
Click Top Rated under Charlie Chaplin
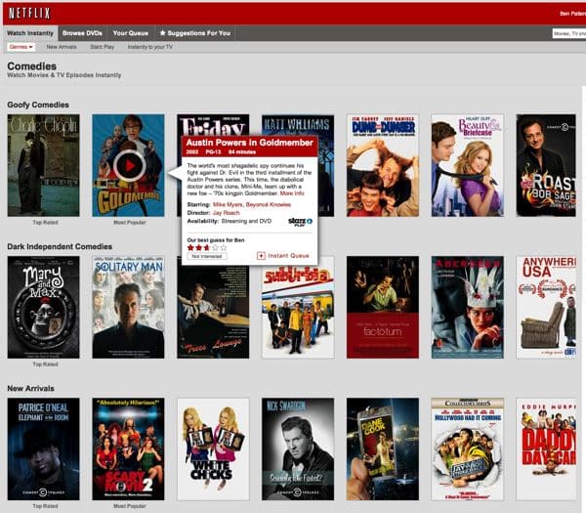[45, 223]
